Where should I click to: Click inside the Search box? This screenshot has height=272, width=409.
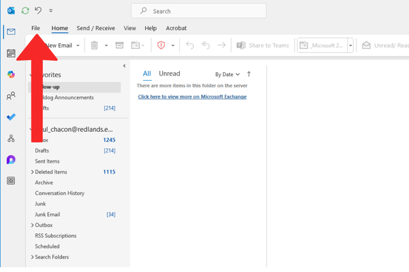tap(204, 12)
